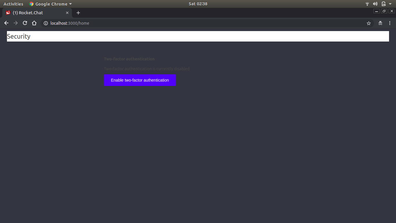Open the browser home page
396x223 pixels.
tap(34, 23)
